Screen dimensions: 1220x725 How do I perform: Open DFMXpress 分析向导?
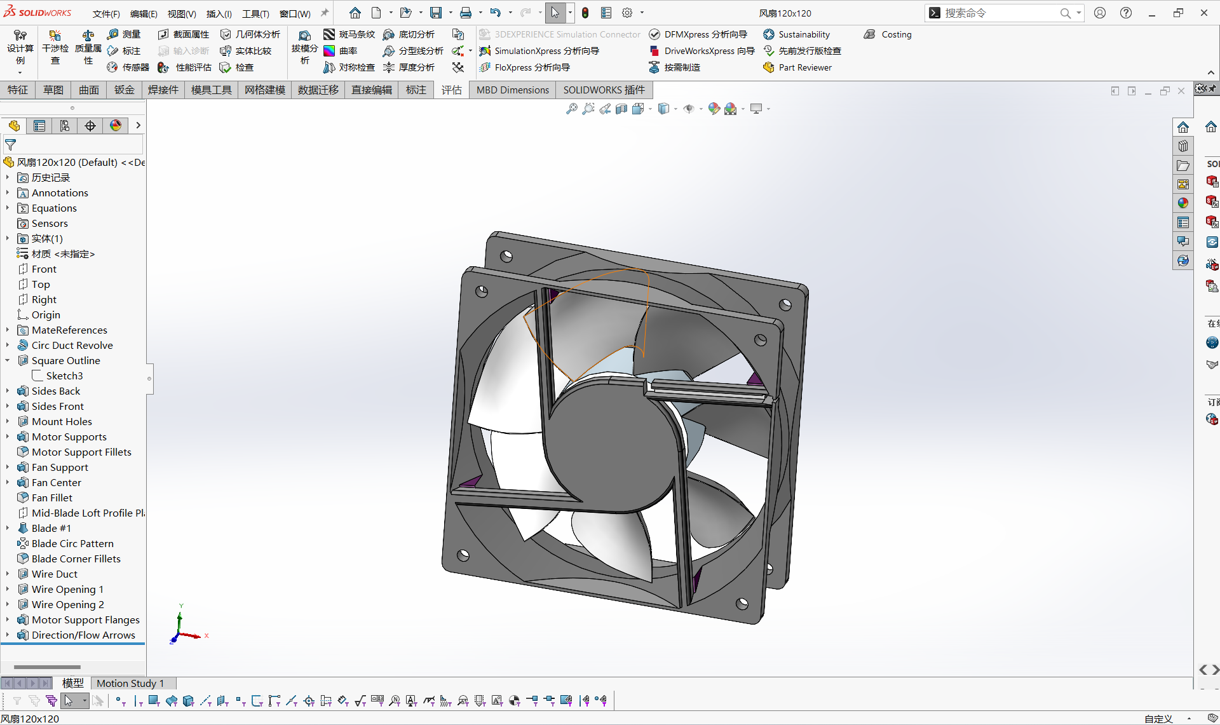click(698, 34)
